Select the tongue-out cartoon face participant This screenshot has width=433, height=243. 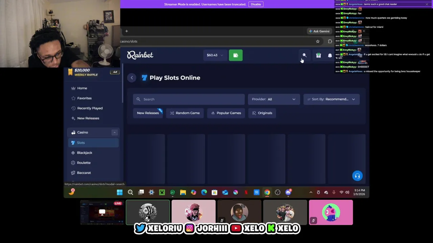(x=239, y=212)
